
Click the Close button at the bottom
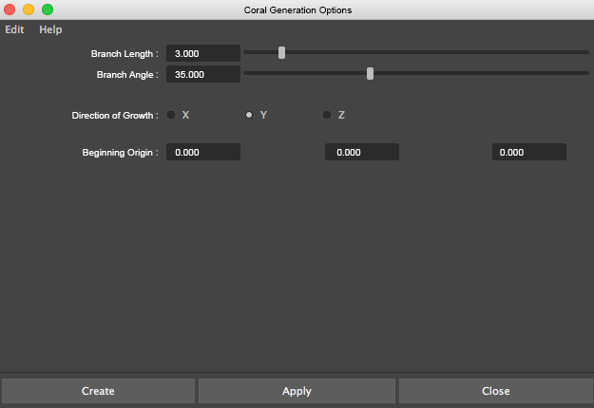coord(495,391)
